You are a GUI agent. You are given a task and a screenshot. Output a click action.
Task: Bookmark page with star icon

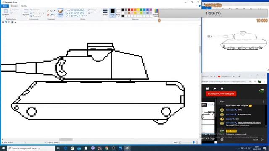250,81
